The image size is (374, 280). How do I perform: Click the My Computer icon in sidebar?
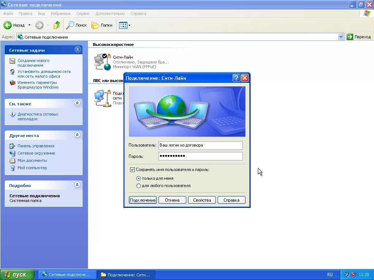coord(12,168)
